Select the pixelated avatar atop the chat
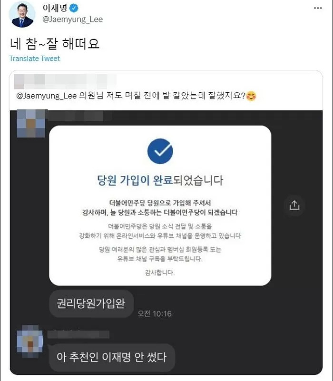 30,124
